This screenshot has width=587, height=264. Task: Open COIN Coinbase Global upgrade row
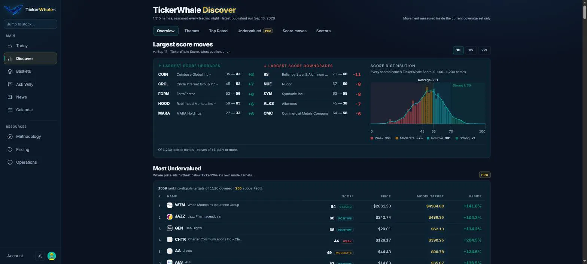point(206,74)
